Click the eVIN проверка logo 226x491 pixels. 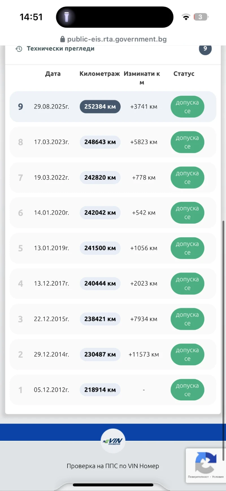(113, 441)
